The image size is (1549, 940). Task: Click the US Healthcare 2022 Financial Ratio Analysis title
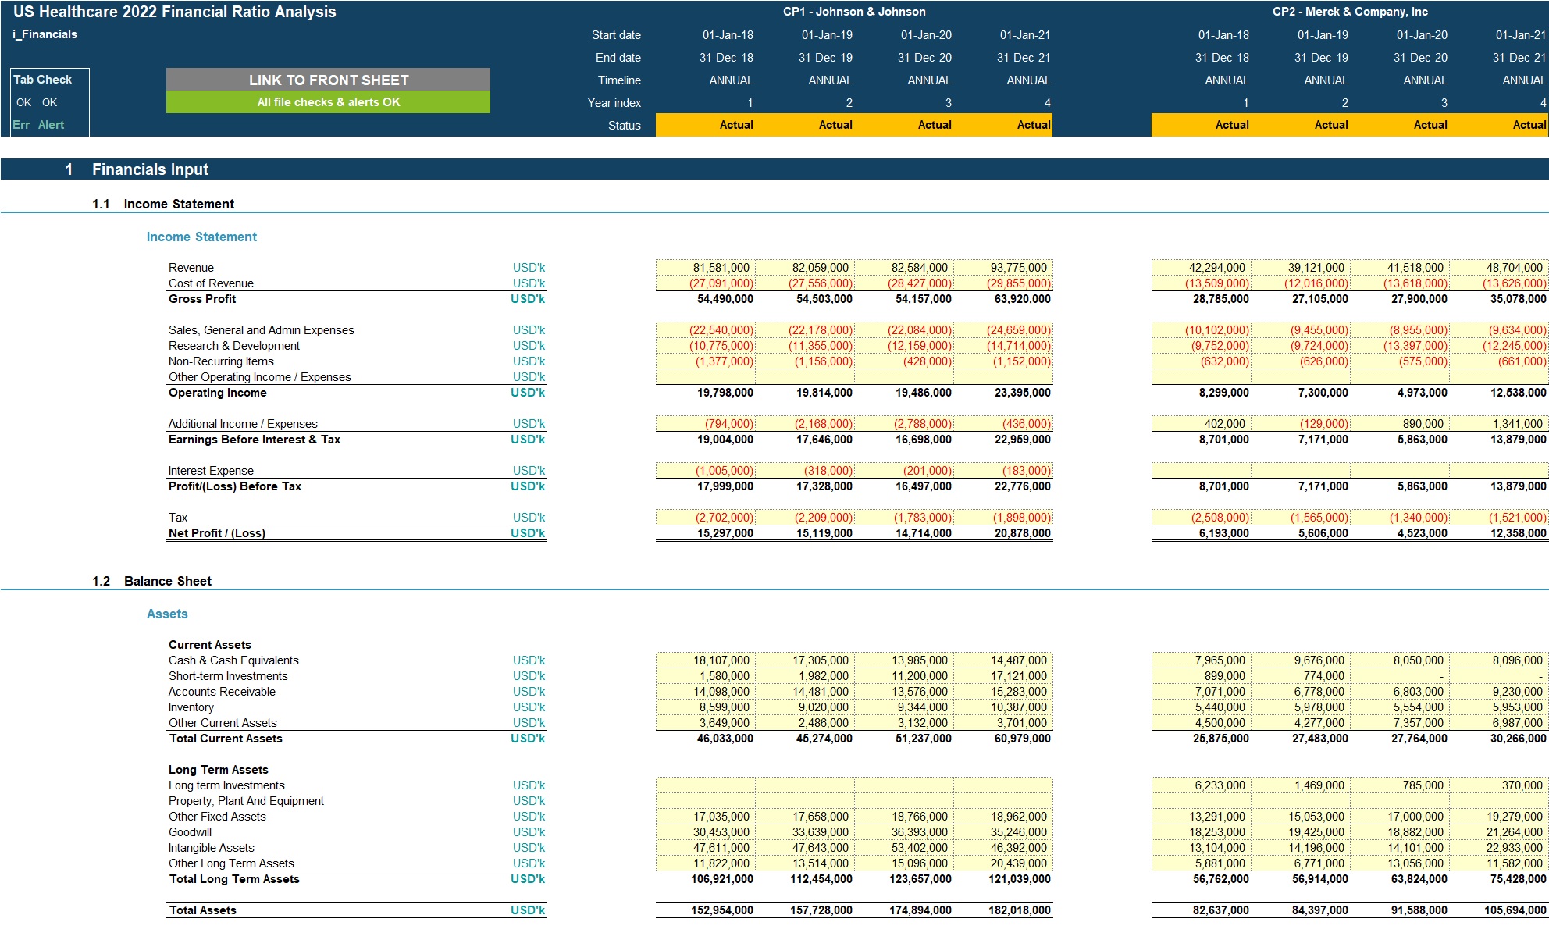click(175, 12)
